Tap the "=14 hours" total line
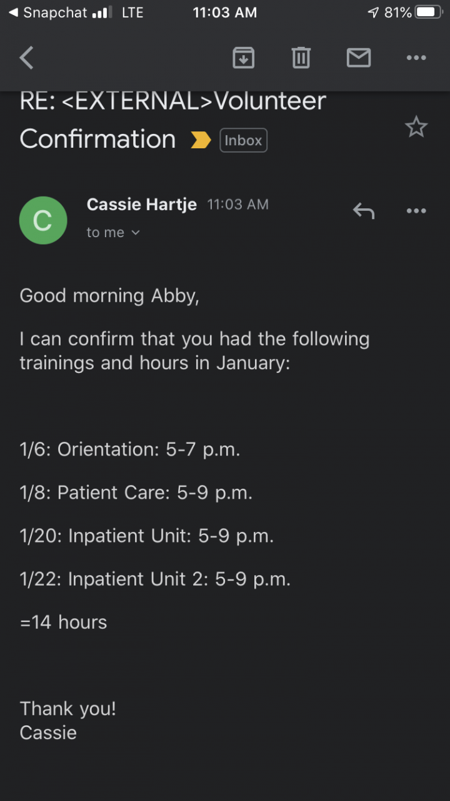Viewport: 450px width, 801px height. tap(63, 622)
